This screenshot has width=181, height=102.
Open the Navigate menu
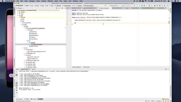click(32, 1)
